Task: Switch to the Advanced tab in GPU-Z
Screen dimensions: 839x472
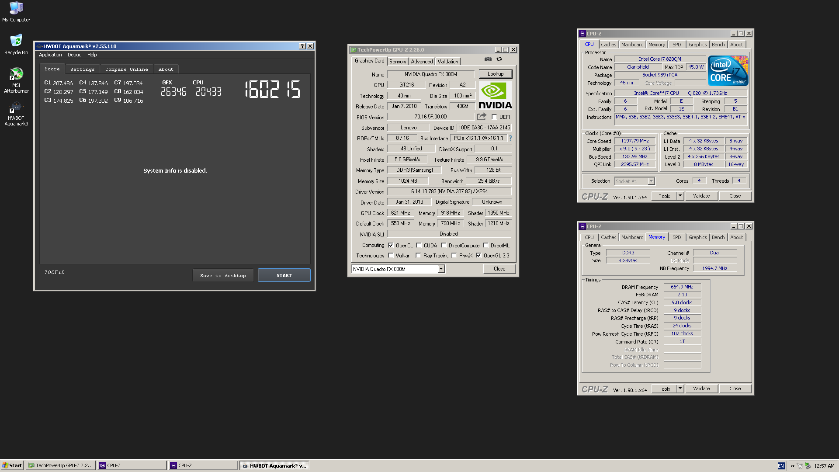Action: (422, 62)
